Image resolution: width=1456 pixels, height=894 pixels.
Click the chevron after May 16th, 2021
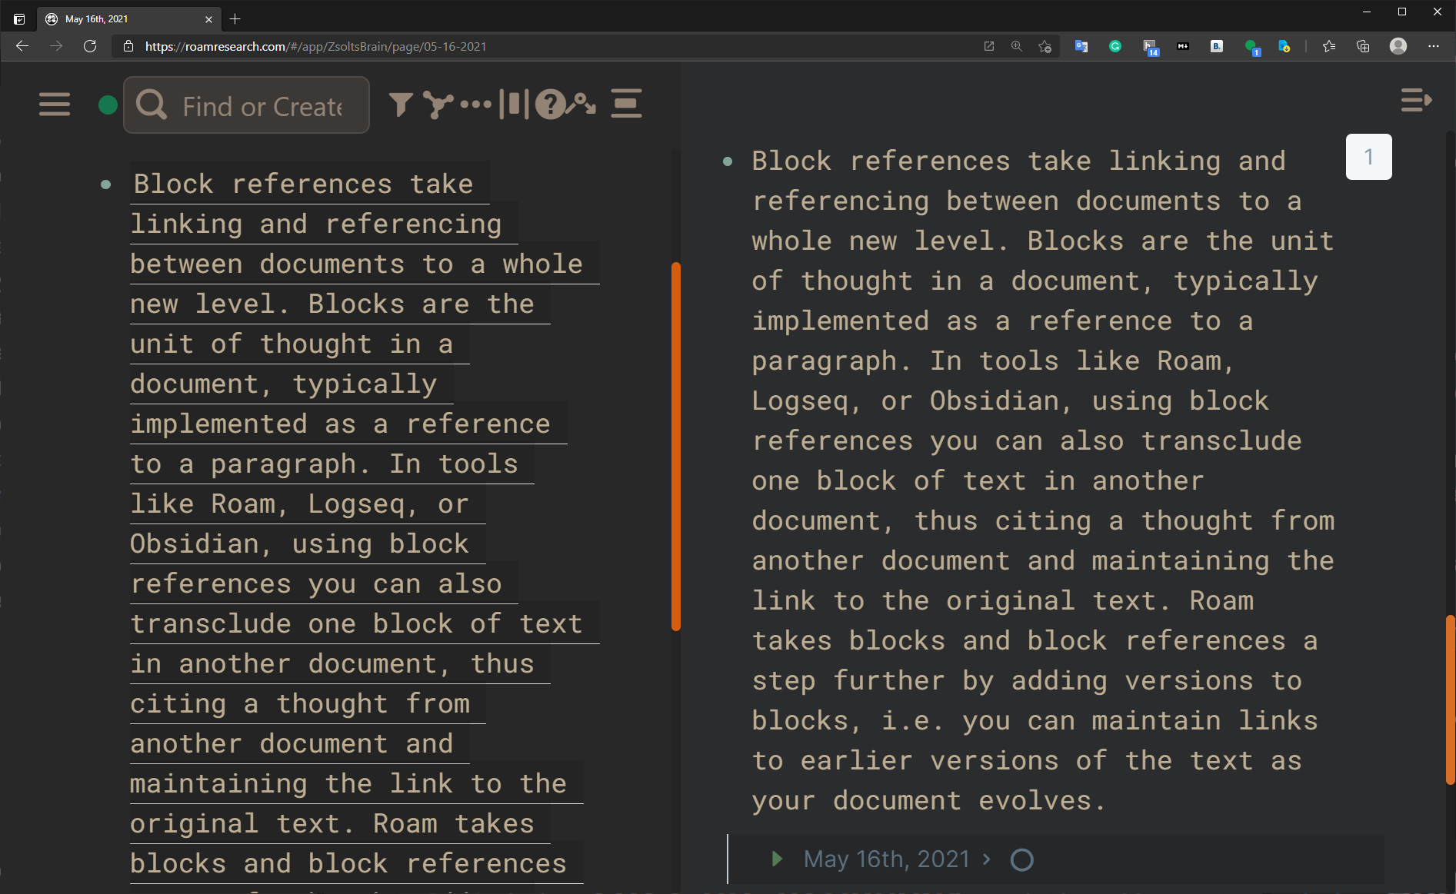coord(987,859)
